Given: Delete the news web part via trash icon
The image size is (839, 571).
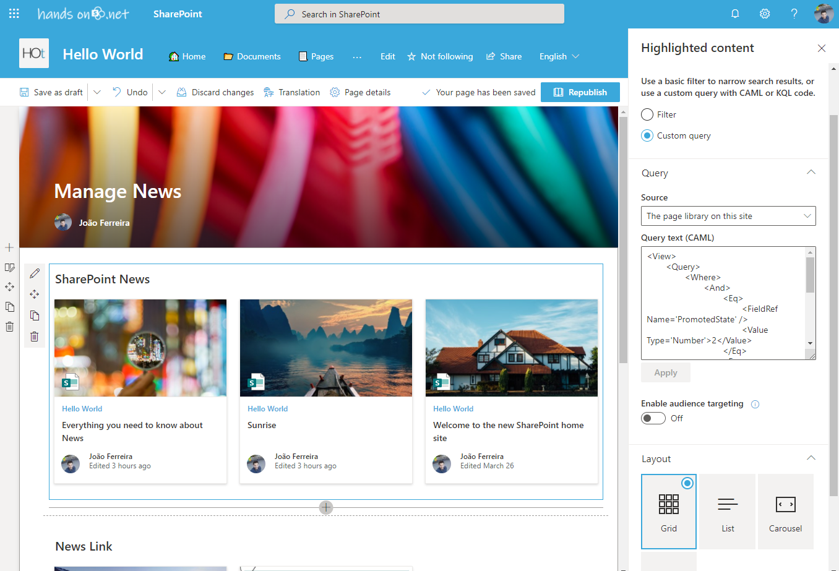Looking at the screenshot, I should [x=35, y=336].
